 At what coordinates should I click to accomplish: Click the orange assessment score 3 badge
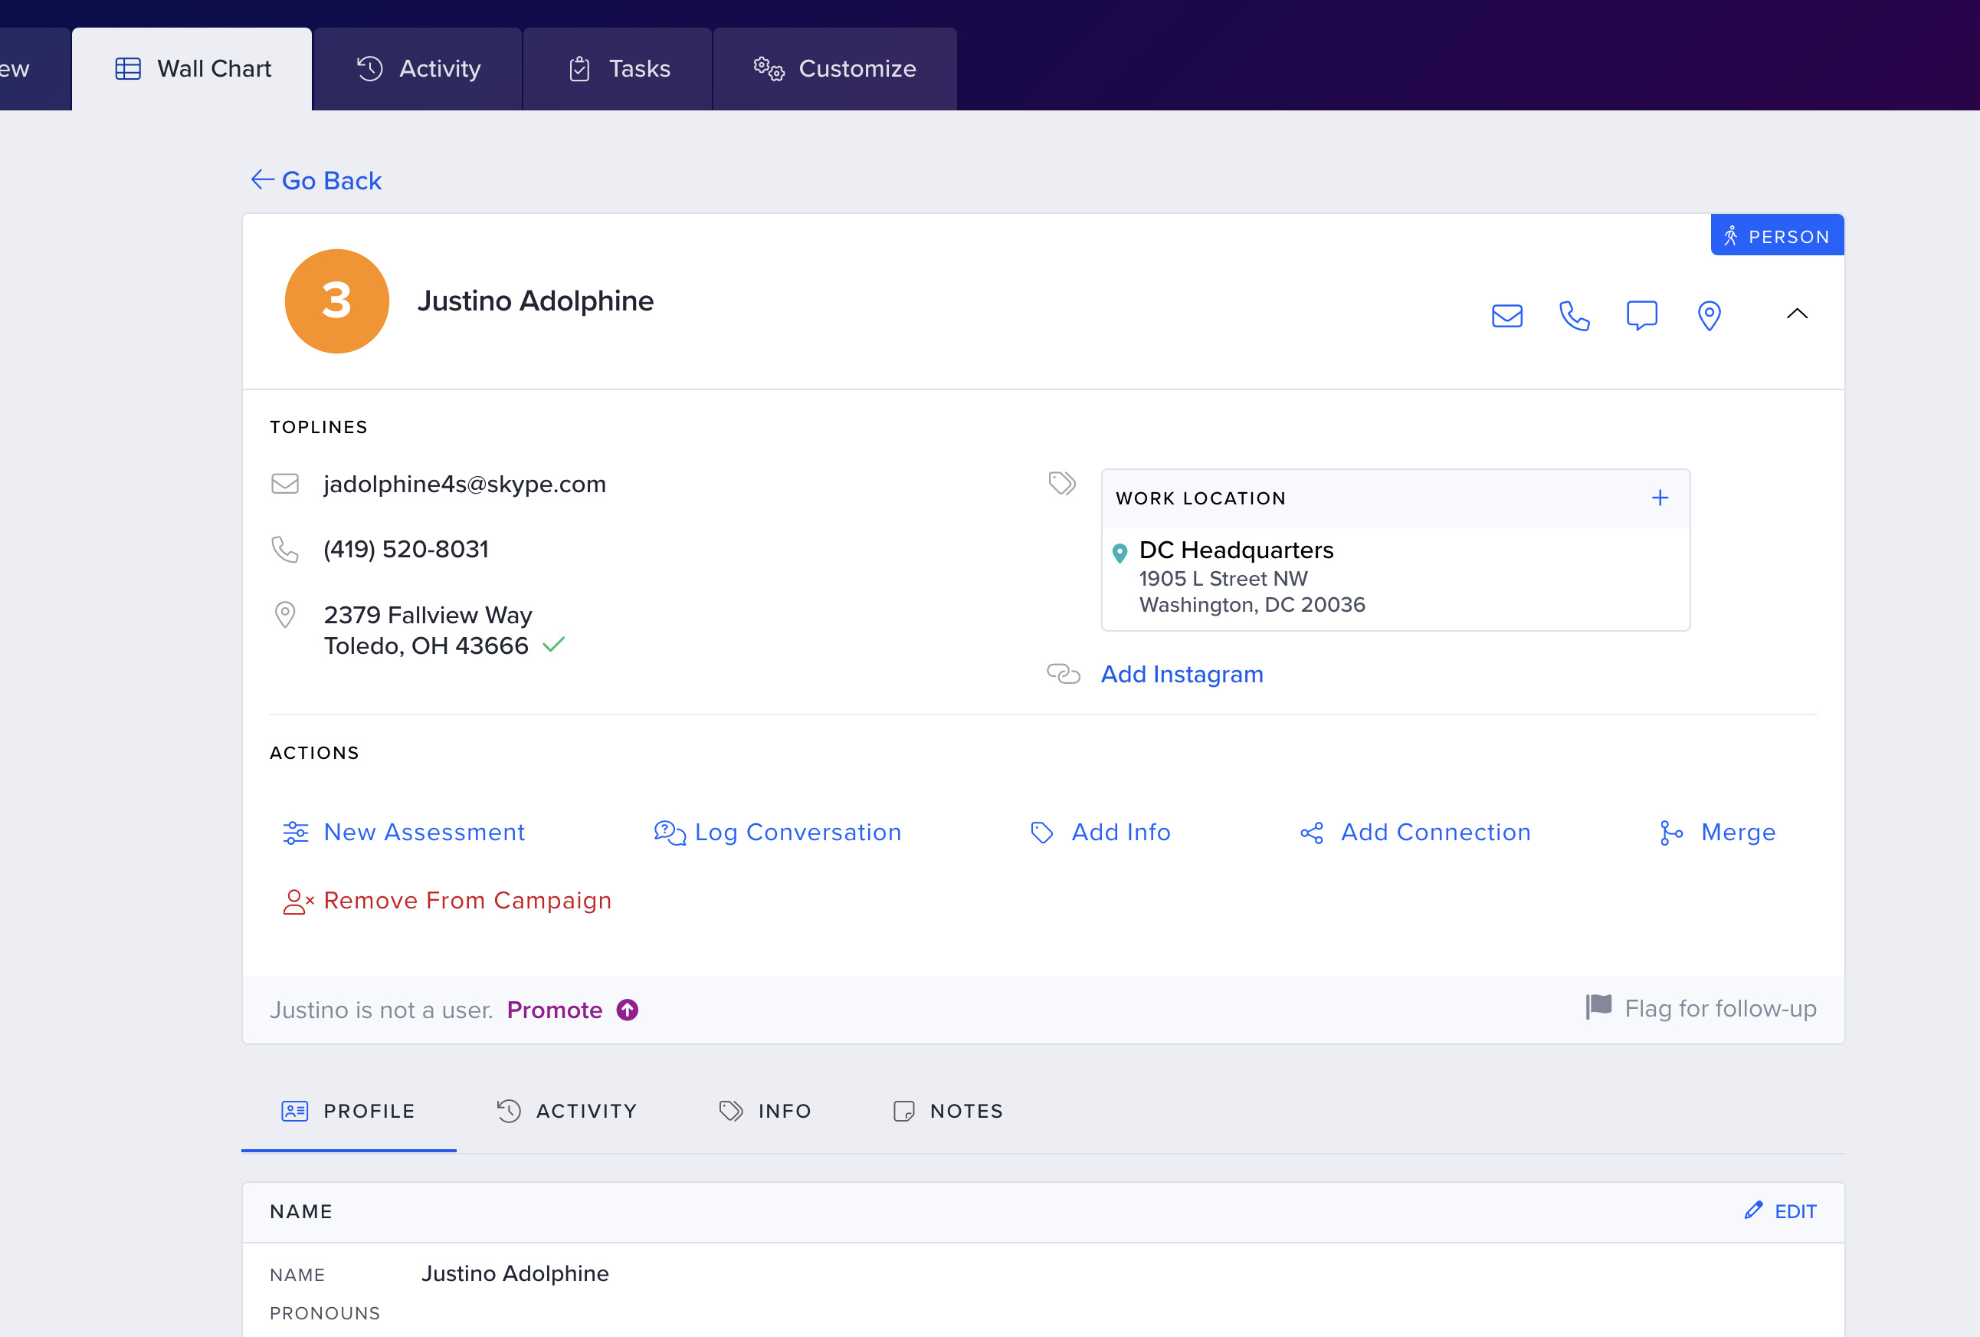coord(336,301)
